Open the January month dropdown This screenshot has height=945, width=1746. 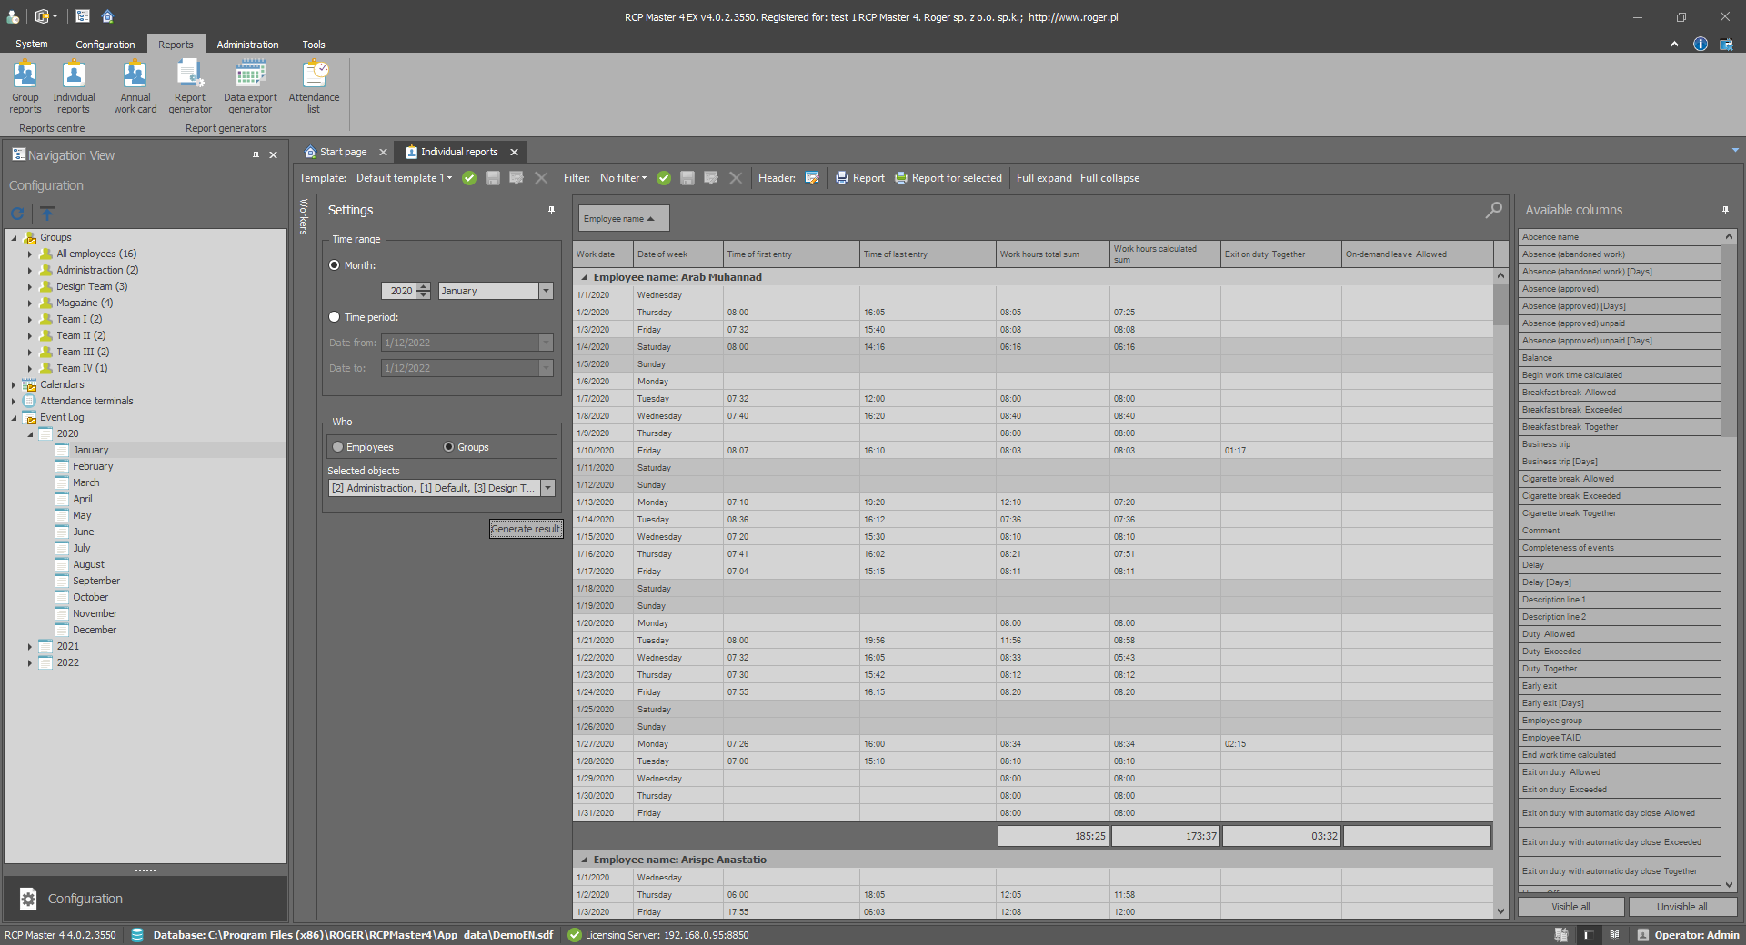(x=546, y=291)
